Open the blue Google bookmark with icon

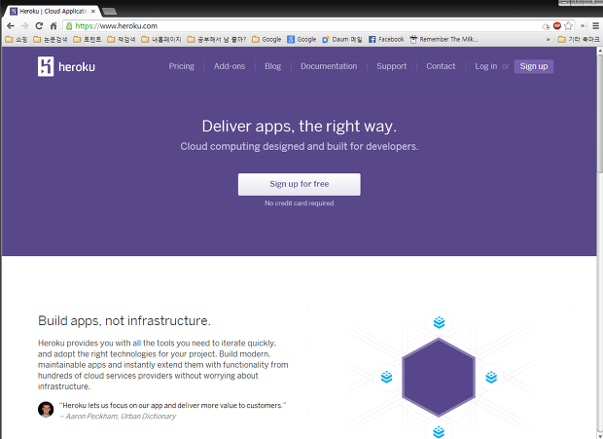(301, 39)
